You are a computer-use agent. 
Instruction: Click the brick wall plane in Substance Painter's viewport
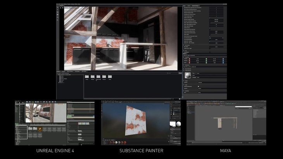(135, 120)
